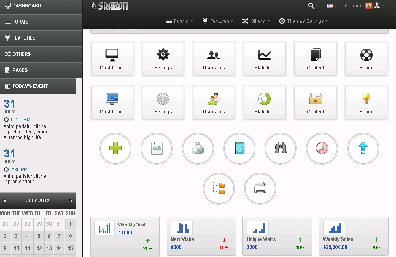Open the blue address book icon
Viewport: 396px width, 257px height.
click(x=239, y=149)
